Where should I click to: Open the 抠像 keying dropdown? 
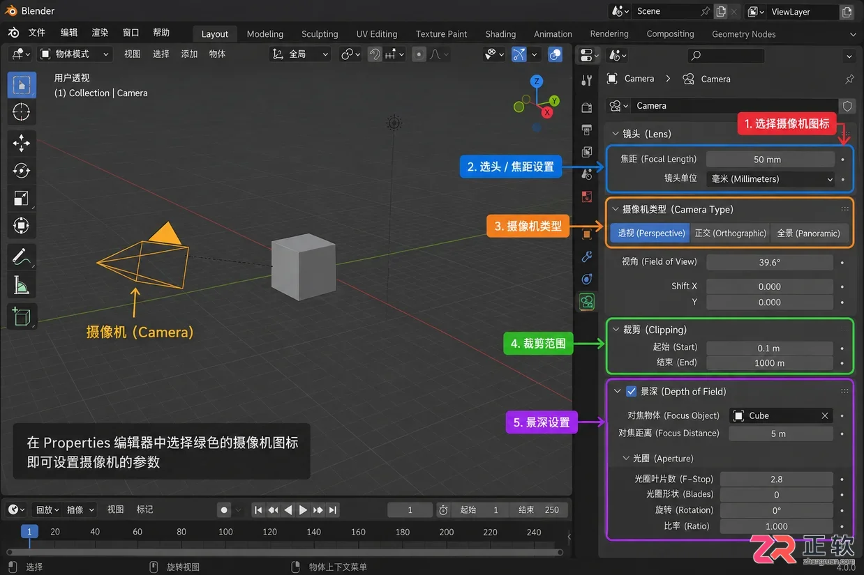pyautogui.click(x=79, y=510)
